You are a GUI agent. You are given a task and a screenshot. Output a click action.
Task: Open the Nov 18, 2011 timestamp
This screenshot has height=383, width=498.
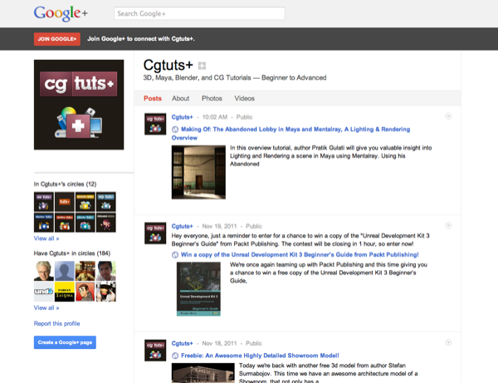tap(219, 344)
